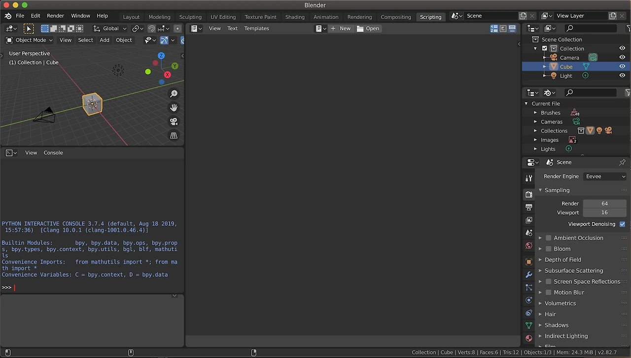Viewport: 631px width, 358px height.
Task: Disable the Viewport Denoising checkbox
Action: (622, 224)
